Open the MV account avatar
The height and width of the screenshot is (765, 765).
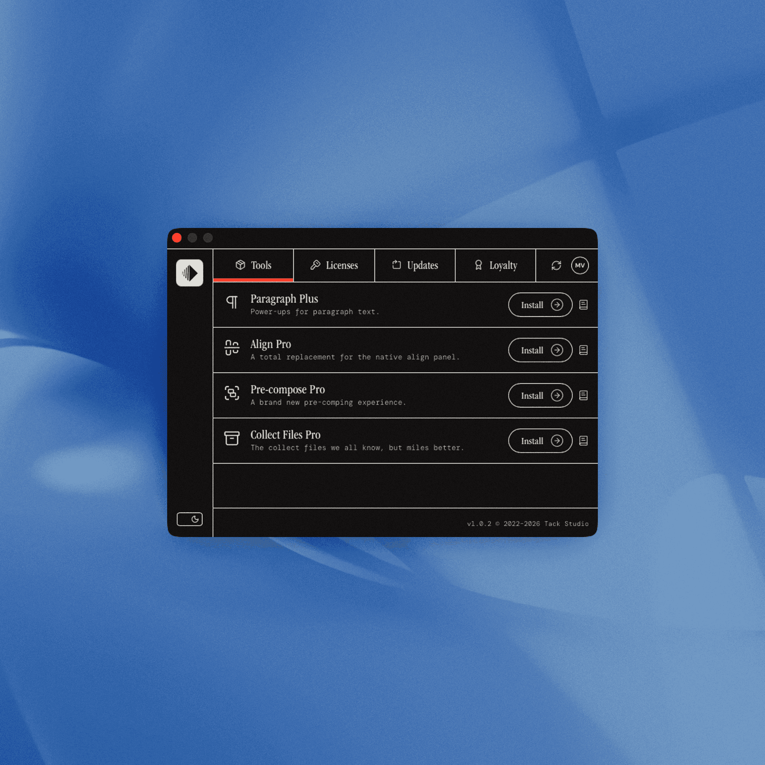(x=580, y=265)
